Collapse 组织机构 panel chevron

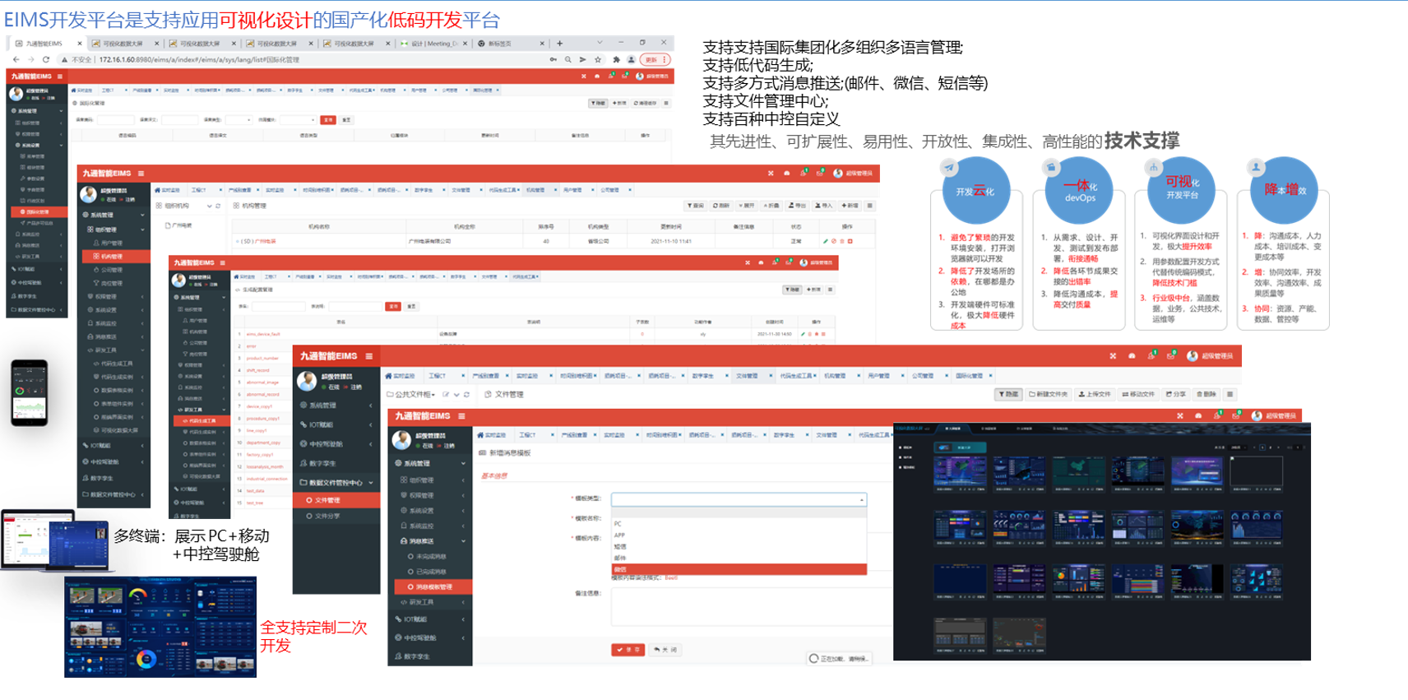(209, 206)
